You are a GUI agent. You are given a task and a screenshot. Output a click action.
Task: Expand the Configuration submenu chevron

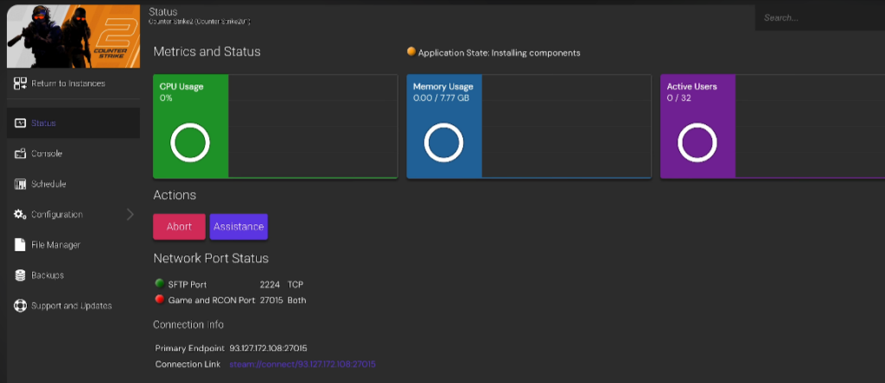point(131,214)
